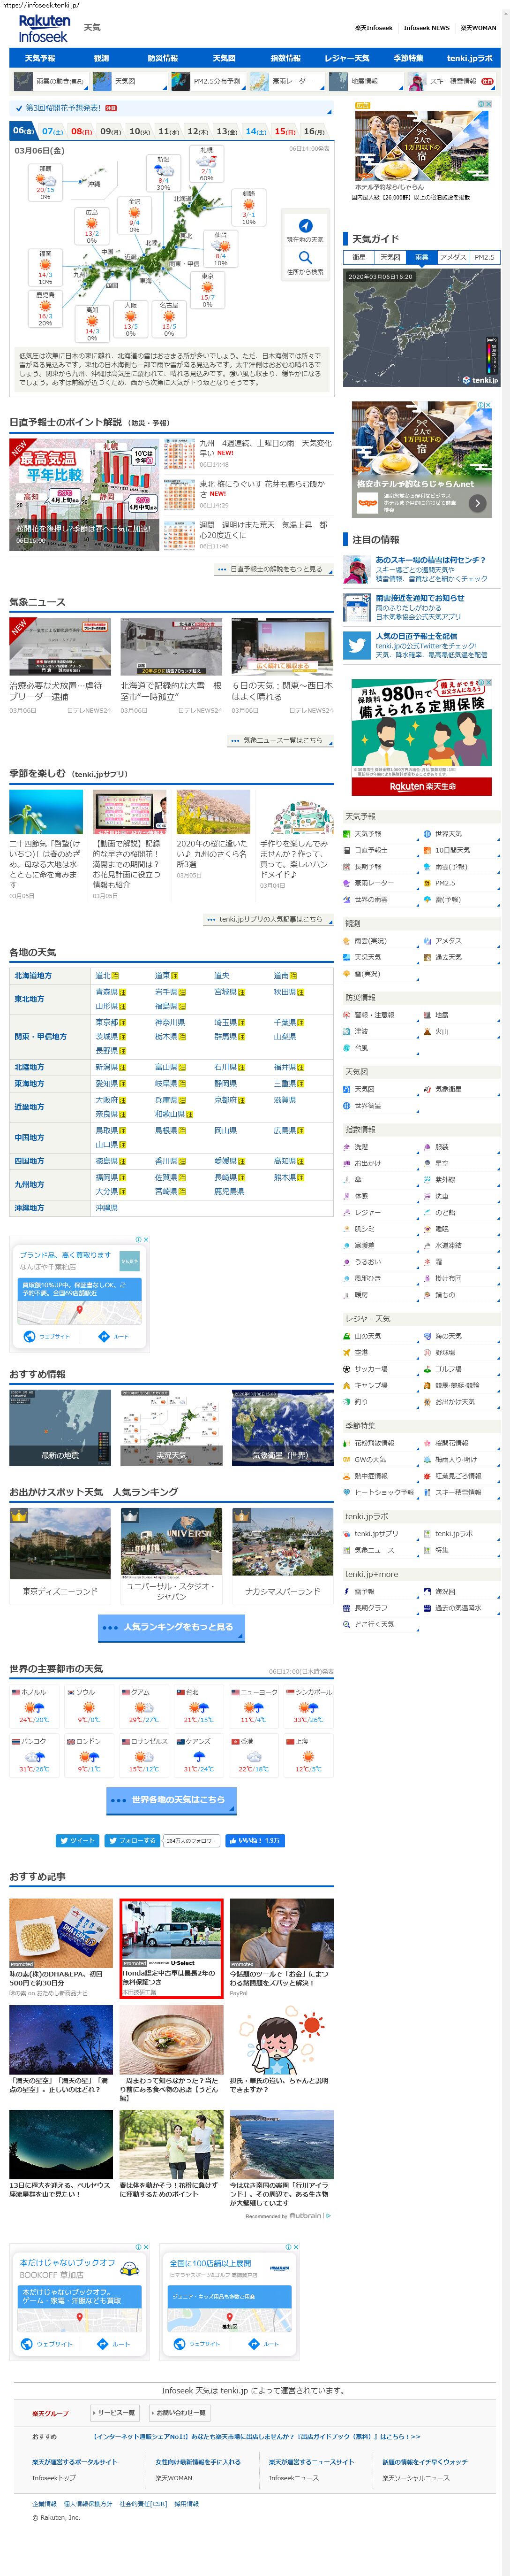510x2576 pixels.
Task: Open レジャー天気 in main navigation
Action: (347, 58)
